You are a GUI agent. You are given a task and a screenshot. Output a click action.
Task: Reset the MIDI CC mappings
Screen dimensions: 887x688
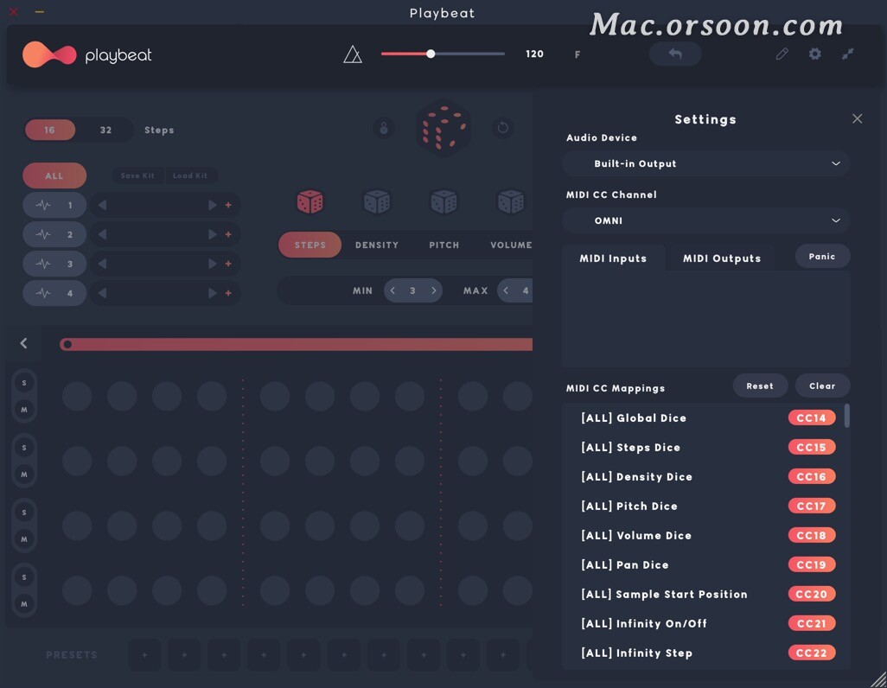pyautogui.click(x=760, y=385)
